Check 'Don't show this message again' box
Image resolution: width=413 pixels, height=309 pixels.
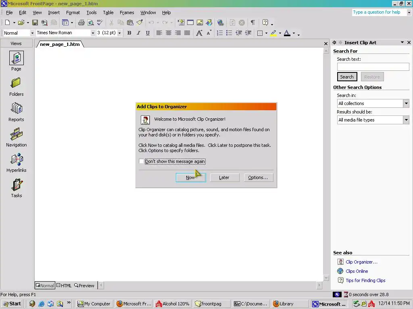pos(142,161)
